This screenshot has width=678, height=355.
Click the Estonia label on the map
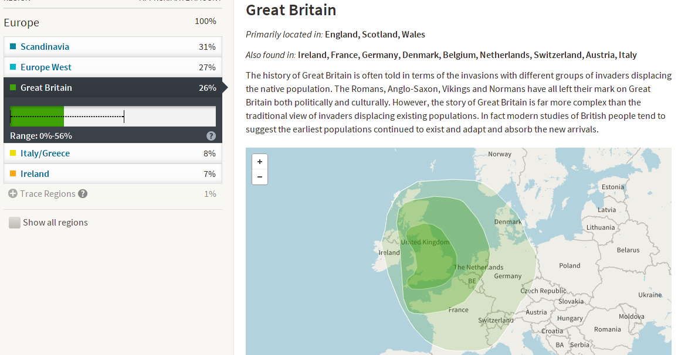pos(613,187)
